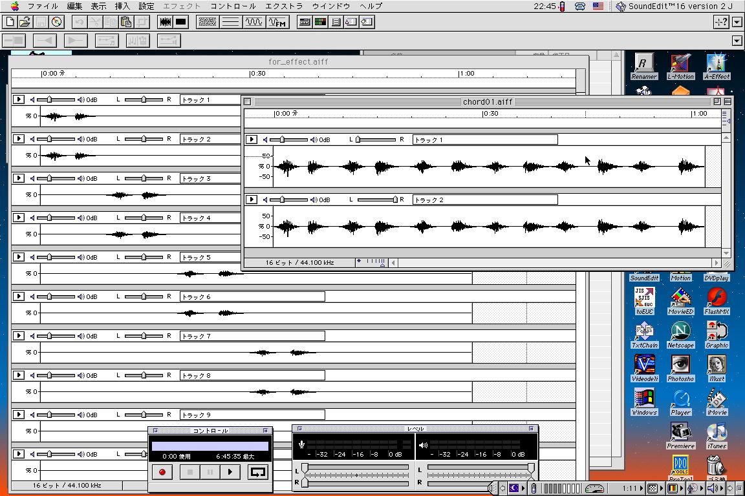Click the list palette toolbar icon
The height and width of the screenshot is (496, 745).
[x=336, y=22]
